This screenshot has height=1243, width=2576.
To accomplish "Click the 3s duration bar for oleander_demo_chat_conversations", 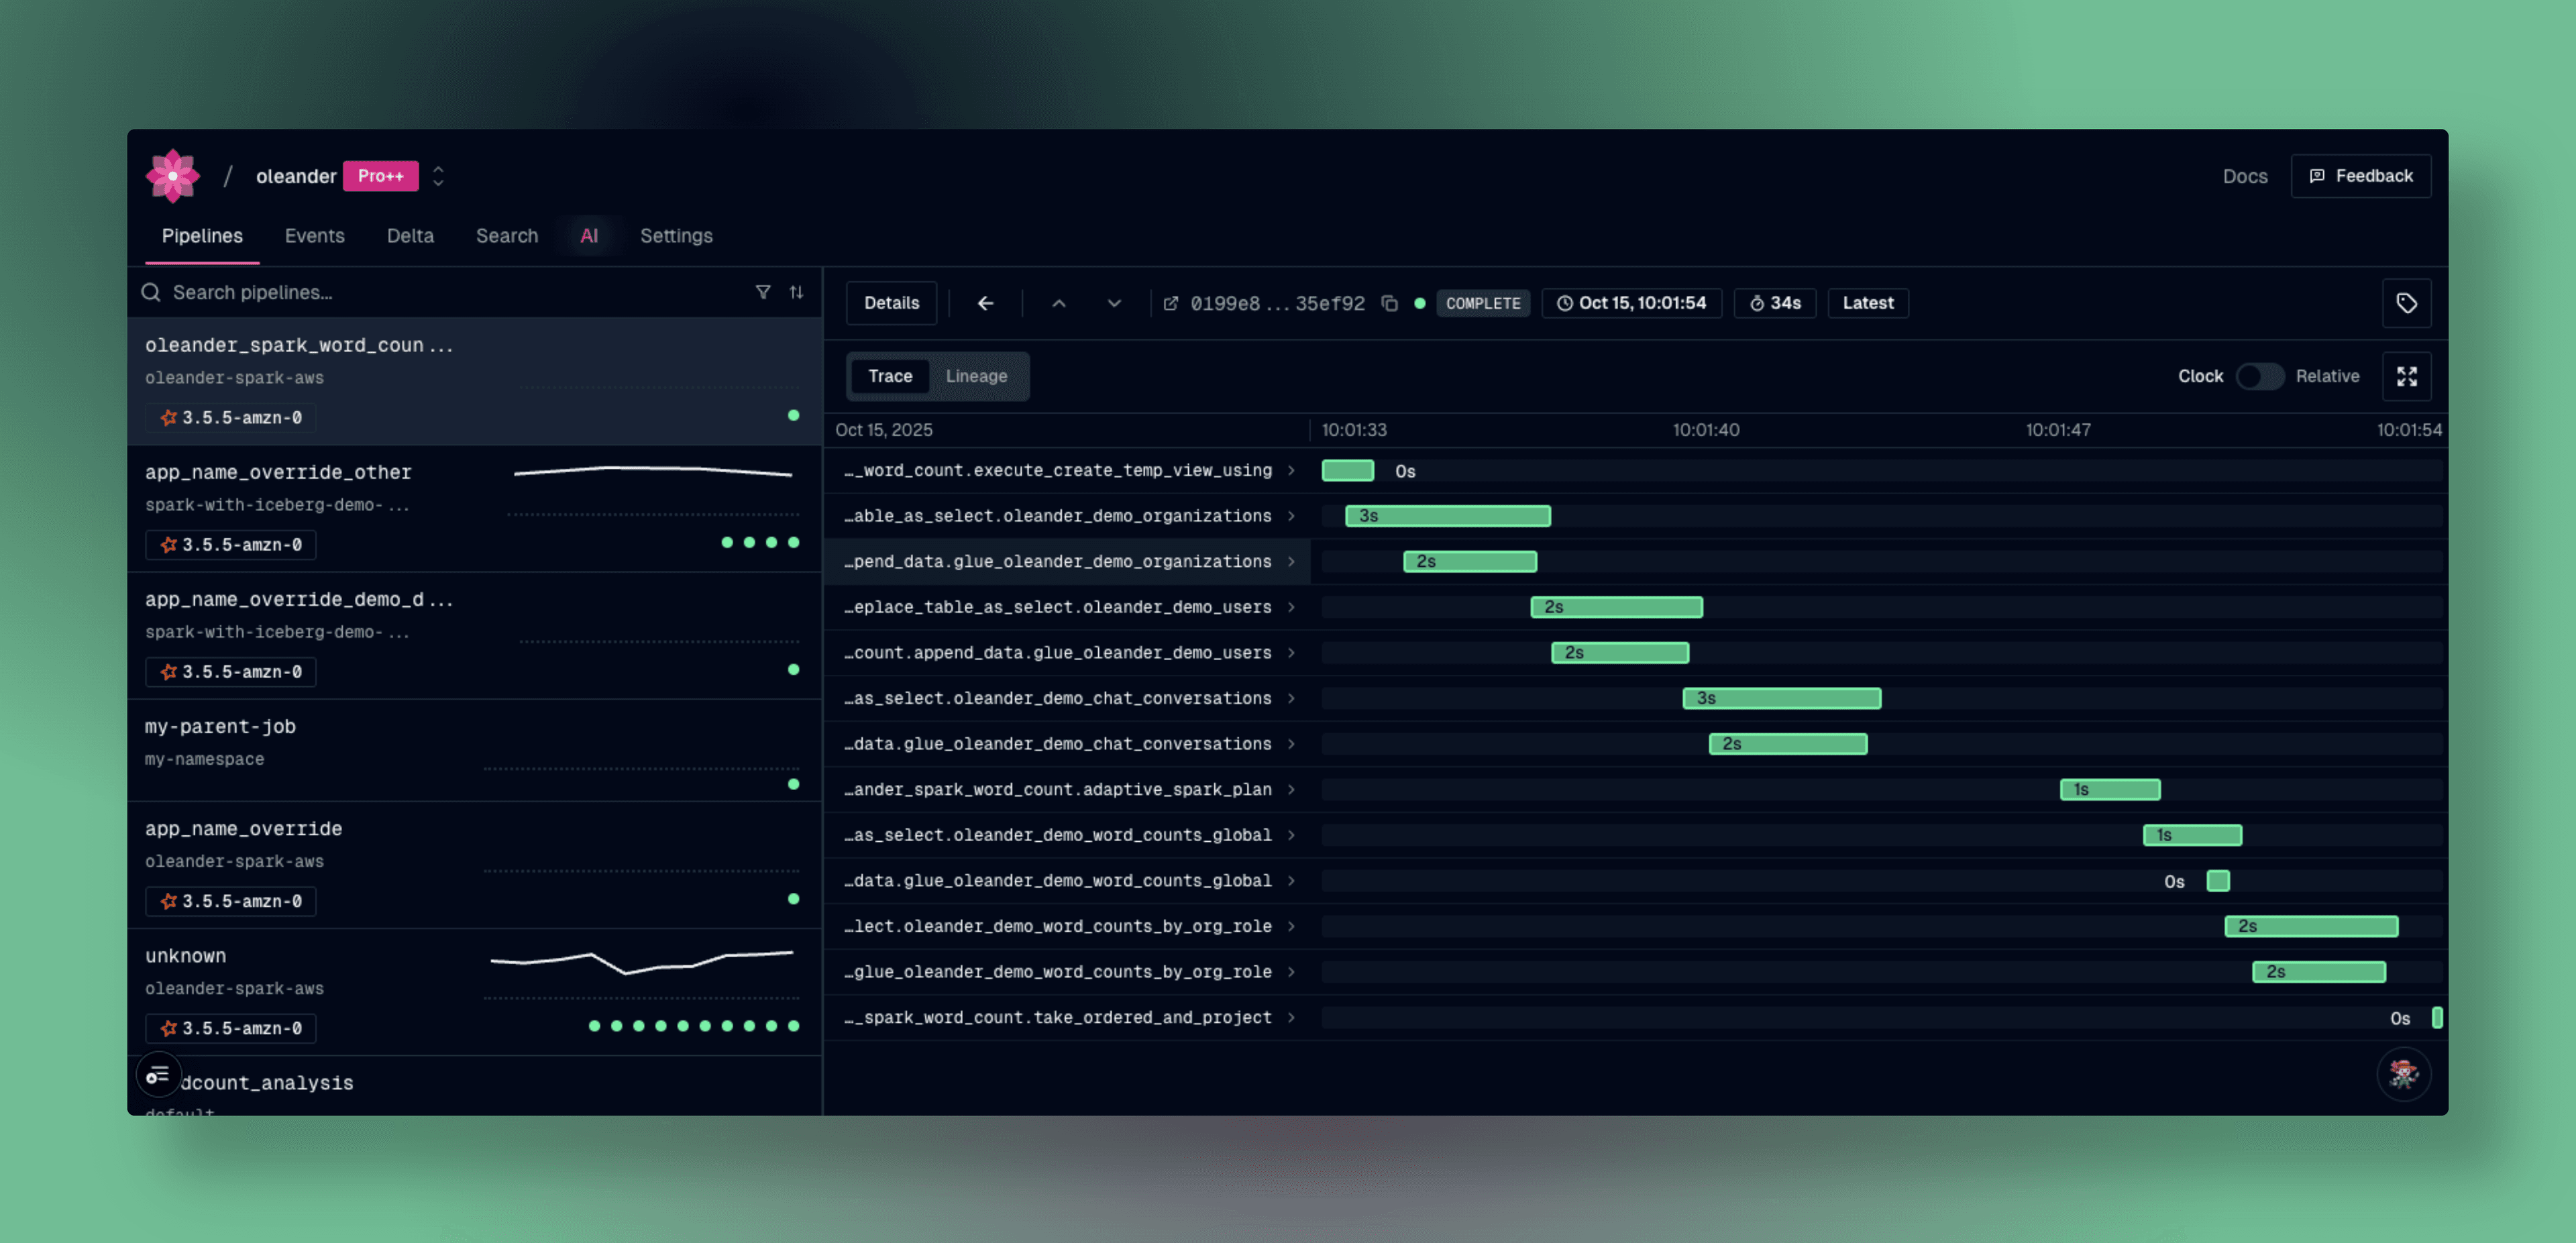I will point(1781,698).
